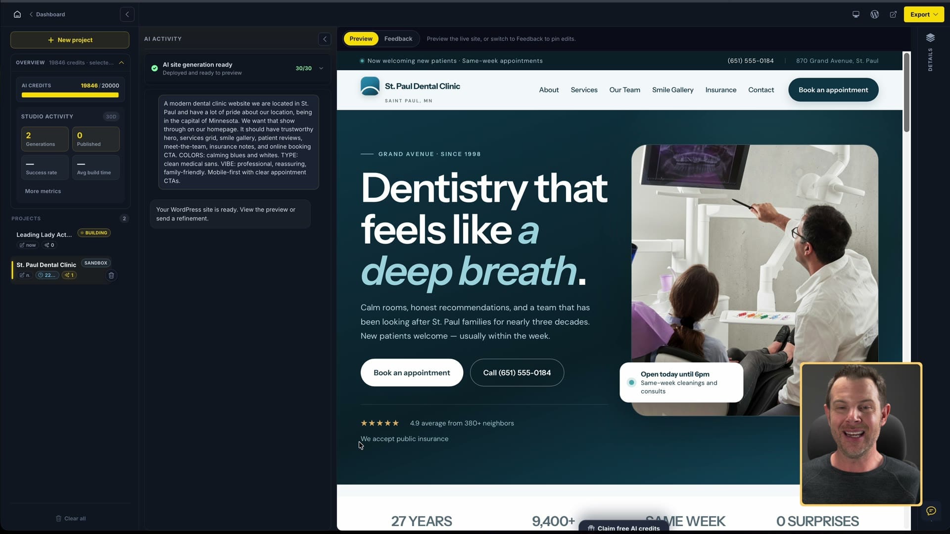Collapse the AI Activity panel

pos(325,39)
